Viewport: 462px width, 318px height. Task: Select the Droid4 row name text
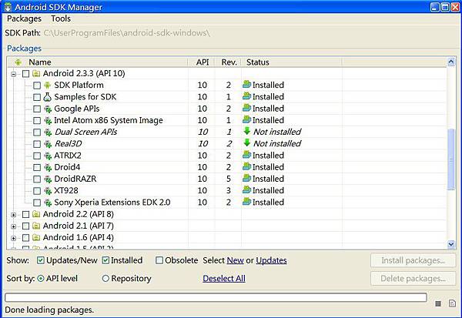pos(67,167)
